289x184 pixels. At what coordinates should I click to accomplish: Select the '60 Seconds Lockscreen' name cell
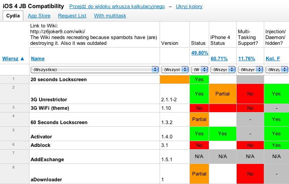click(95, 119)
